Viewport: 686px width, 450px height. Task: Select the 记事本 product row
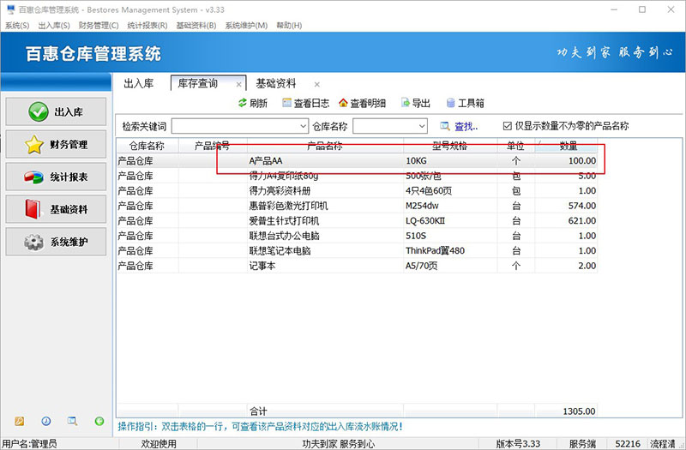[x=357, y=266]
